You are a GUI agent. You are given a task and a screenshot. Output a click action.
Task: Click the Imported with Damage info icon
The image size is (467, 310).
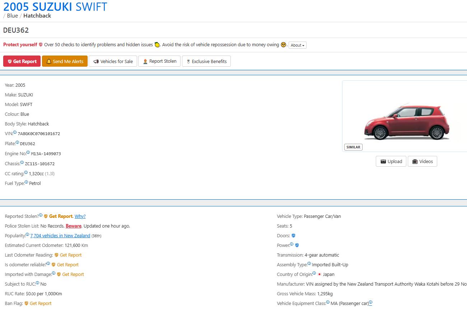[54, 273]
